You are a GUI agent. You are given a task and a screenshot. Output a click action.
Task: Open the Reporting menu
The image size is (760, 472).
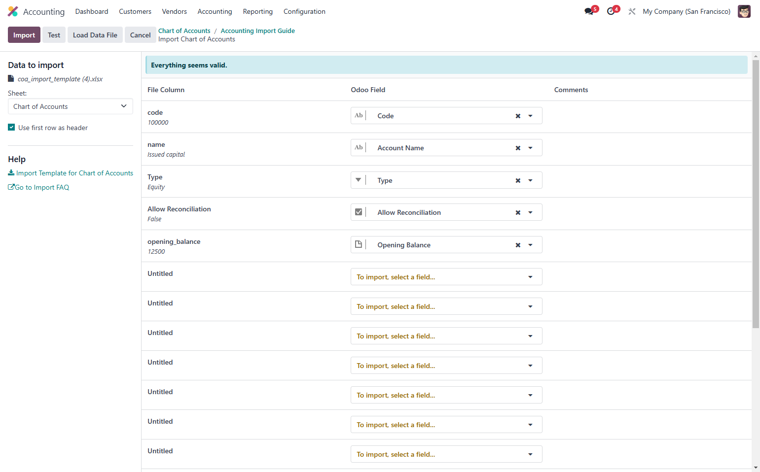pos(257,11)
